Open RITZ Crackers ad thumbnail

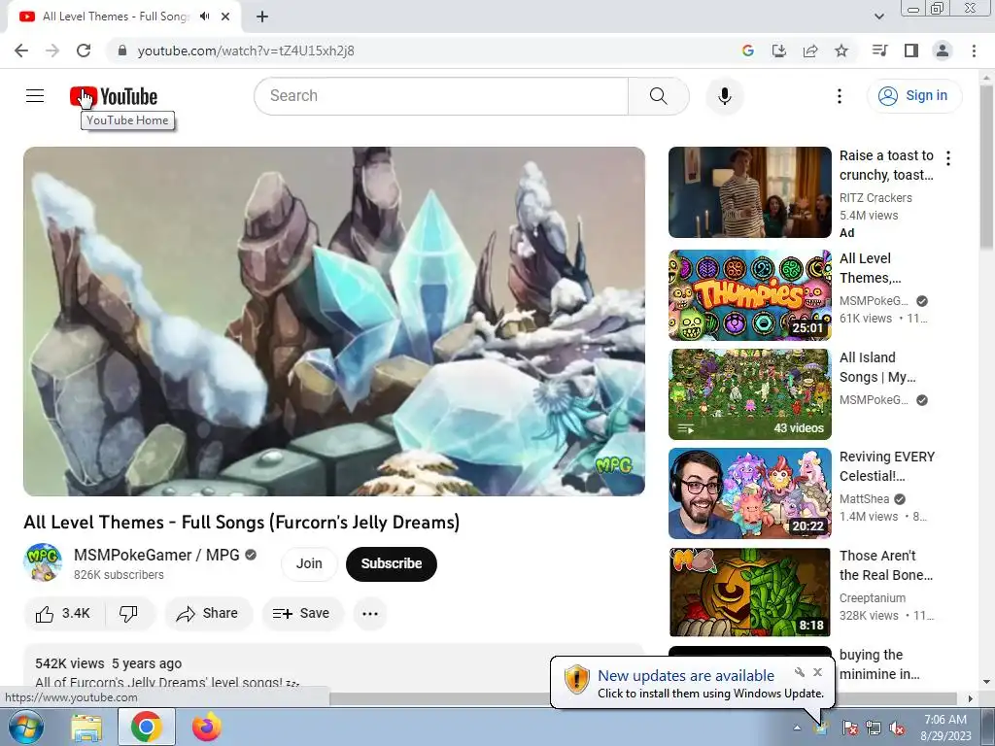pyautogui.click(x=749, y=192)
